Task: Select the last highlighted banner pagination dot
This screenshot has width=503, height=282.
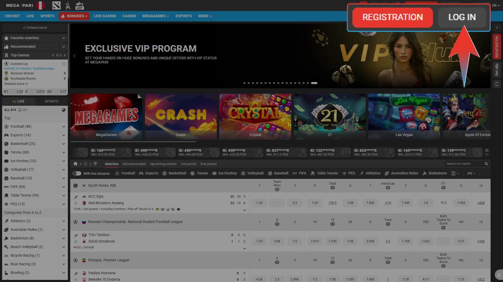Action: (x=314, y=83)
